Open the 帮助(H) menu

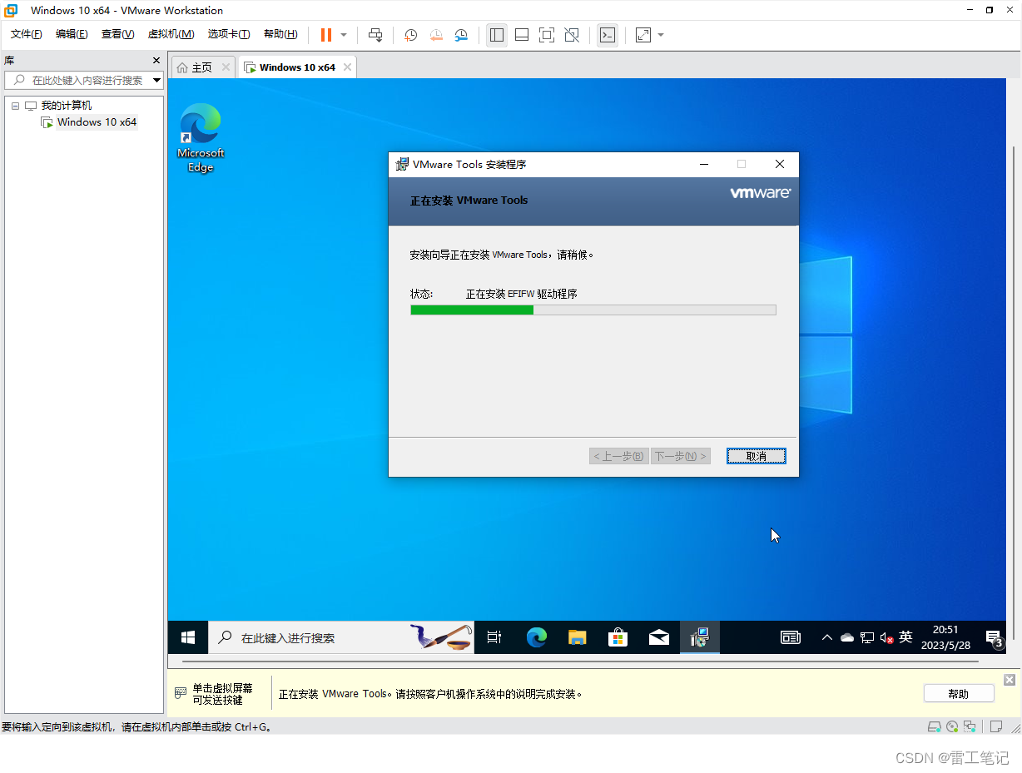[x=280, y=34]
